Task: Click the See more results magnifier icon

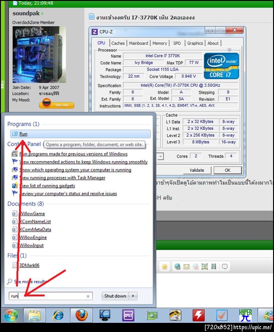Action: [x=10, y=281]
